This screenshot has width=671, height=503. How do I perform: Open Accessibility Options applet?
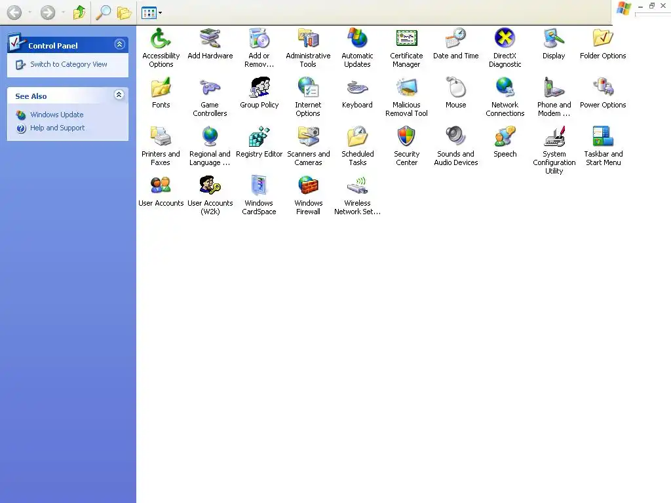point(161,39)
